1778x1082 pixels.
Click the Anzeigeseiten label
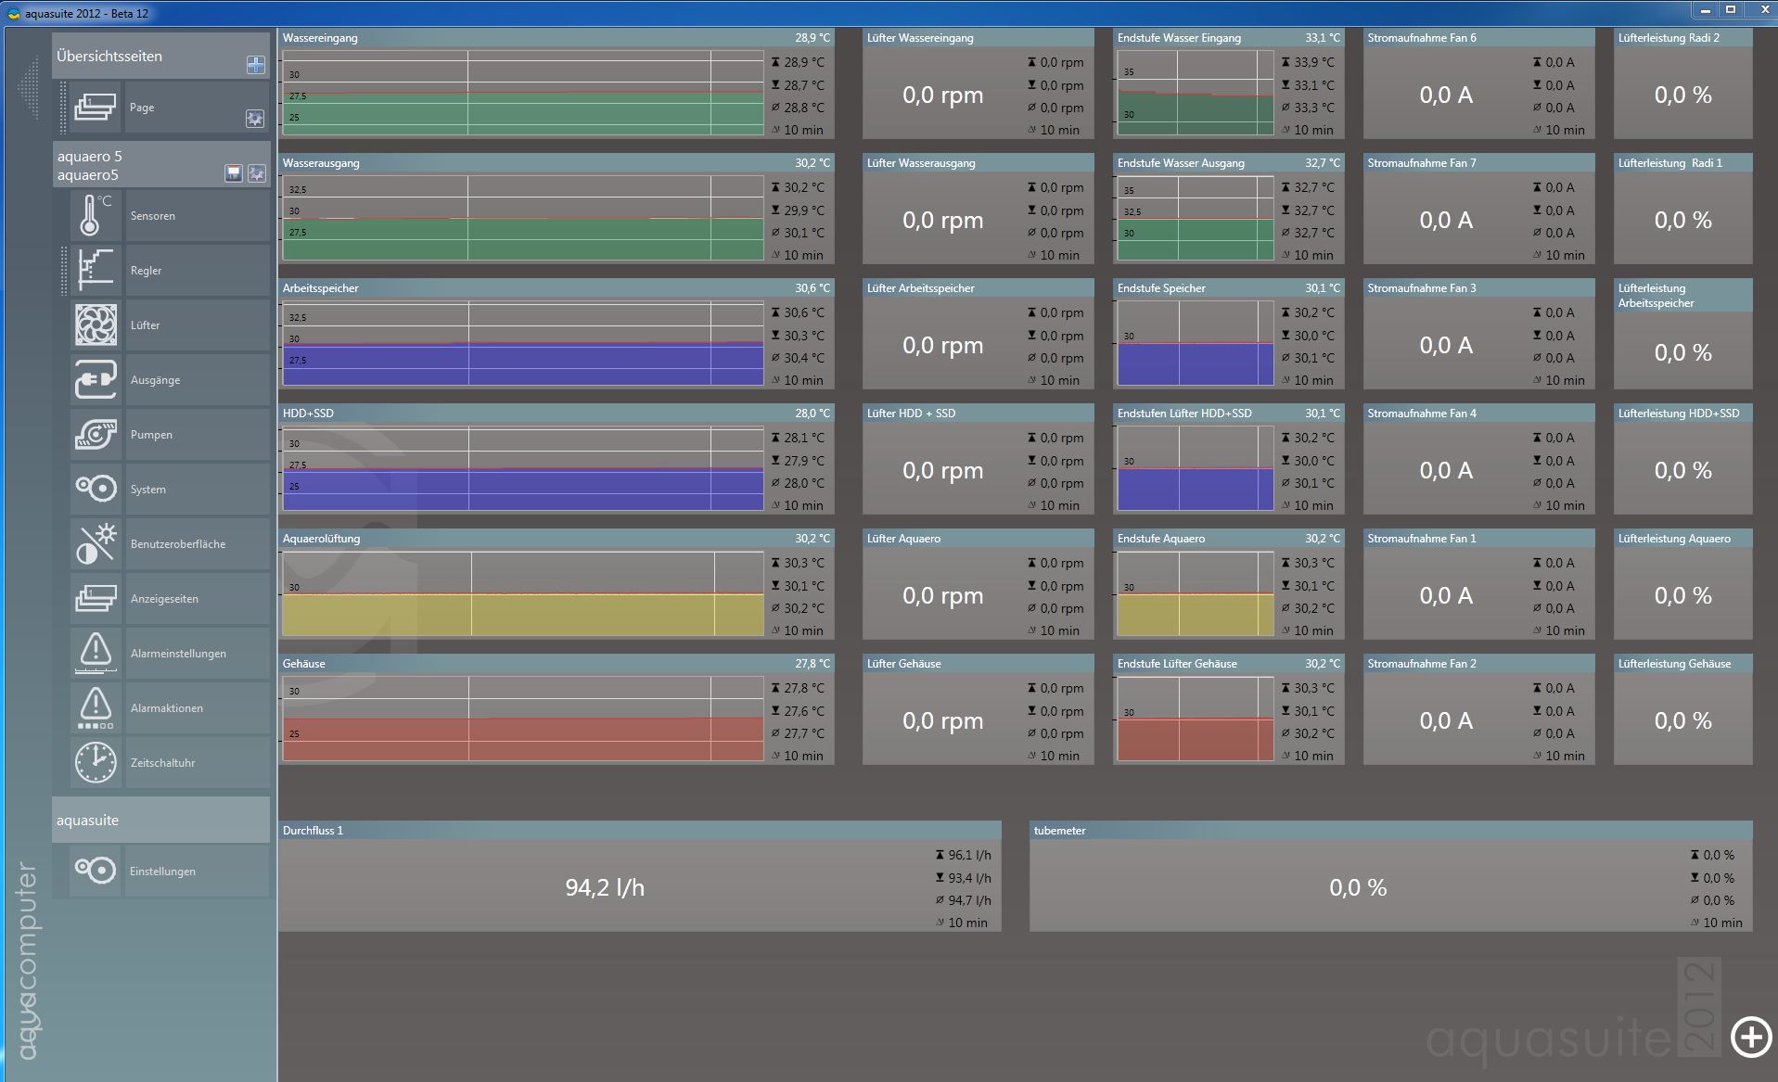(x=164, y=599)
